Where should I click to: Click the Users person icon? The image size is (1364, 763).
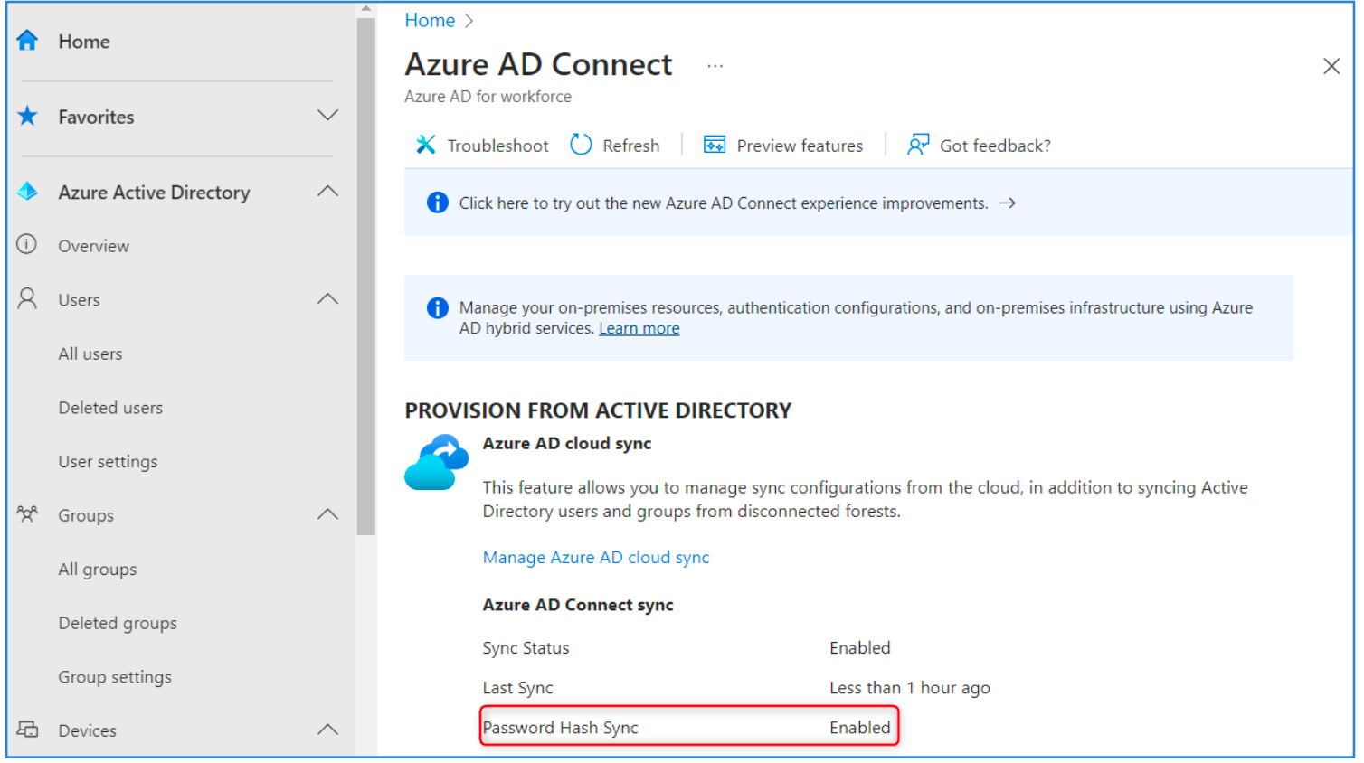(27, 299)
